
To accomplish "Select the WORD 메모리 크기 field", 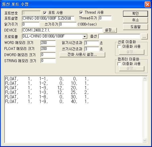I will point(48,43).
